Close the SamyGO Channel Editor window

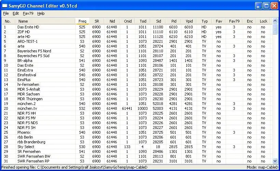(x=274, y=6)
